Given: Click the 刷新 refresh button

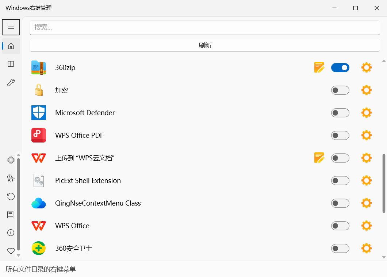Looking at the screenshot, I should (204, 45).
